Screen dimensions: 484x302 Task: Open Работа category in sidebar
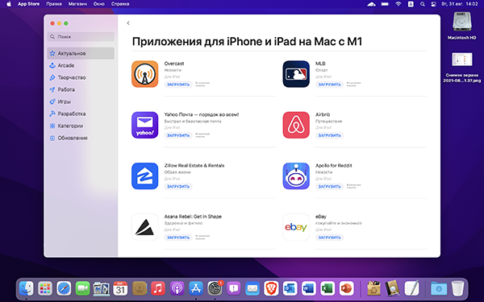[81, 89]
